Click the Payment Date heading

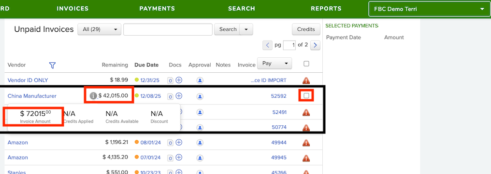344,38
